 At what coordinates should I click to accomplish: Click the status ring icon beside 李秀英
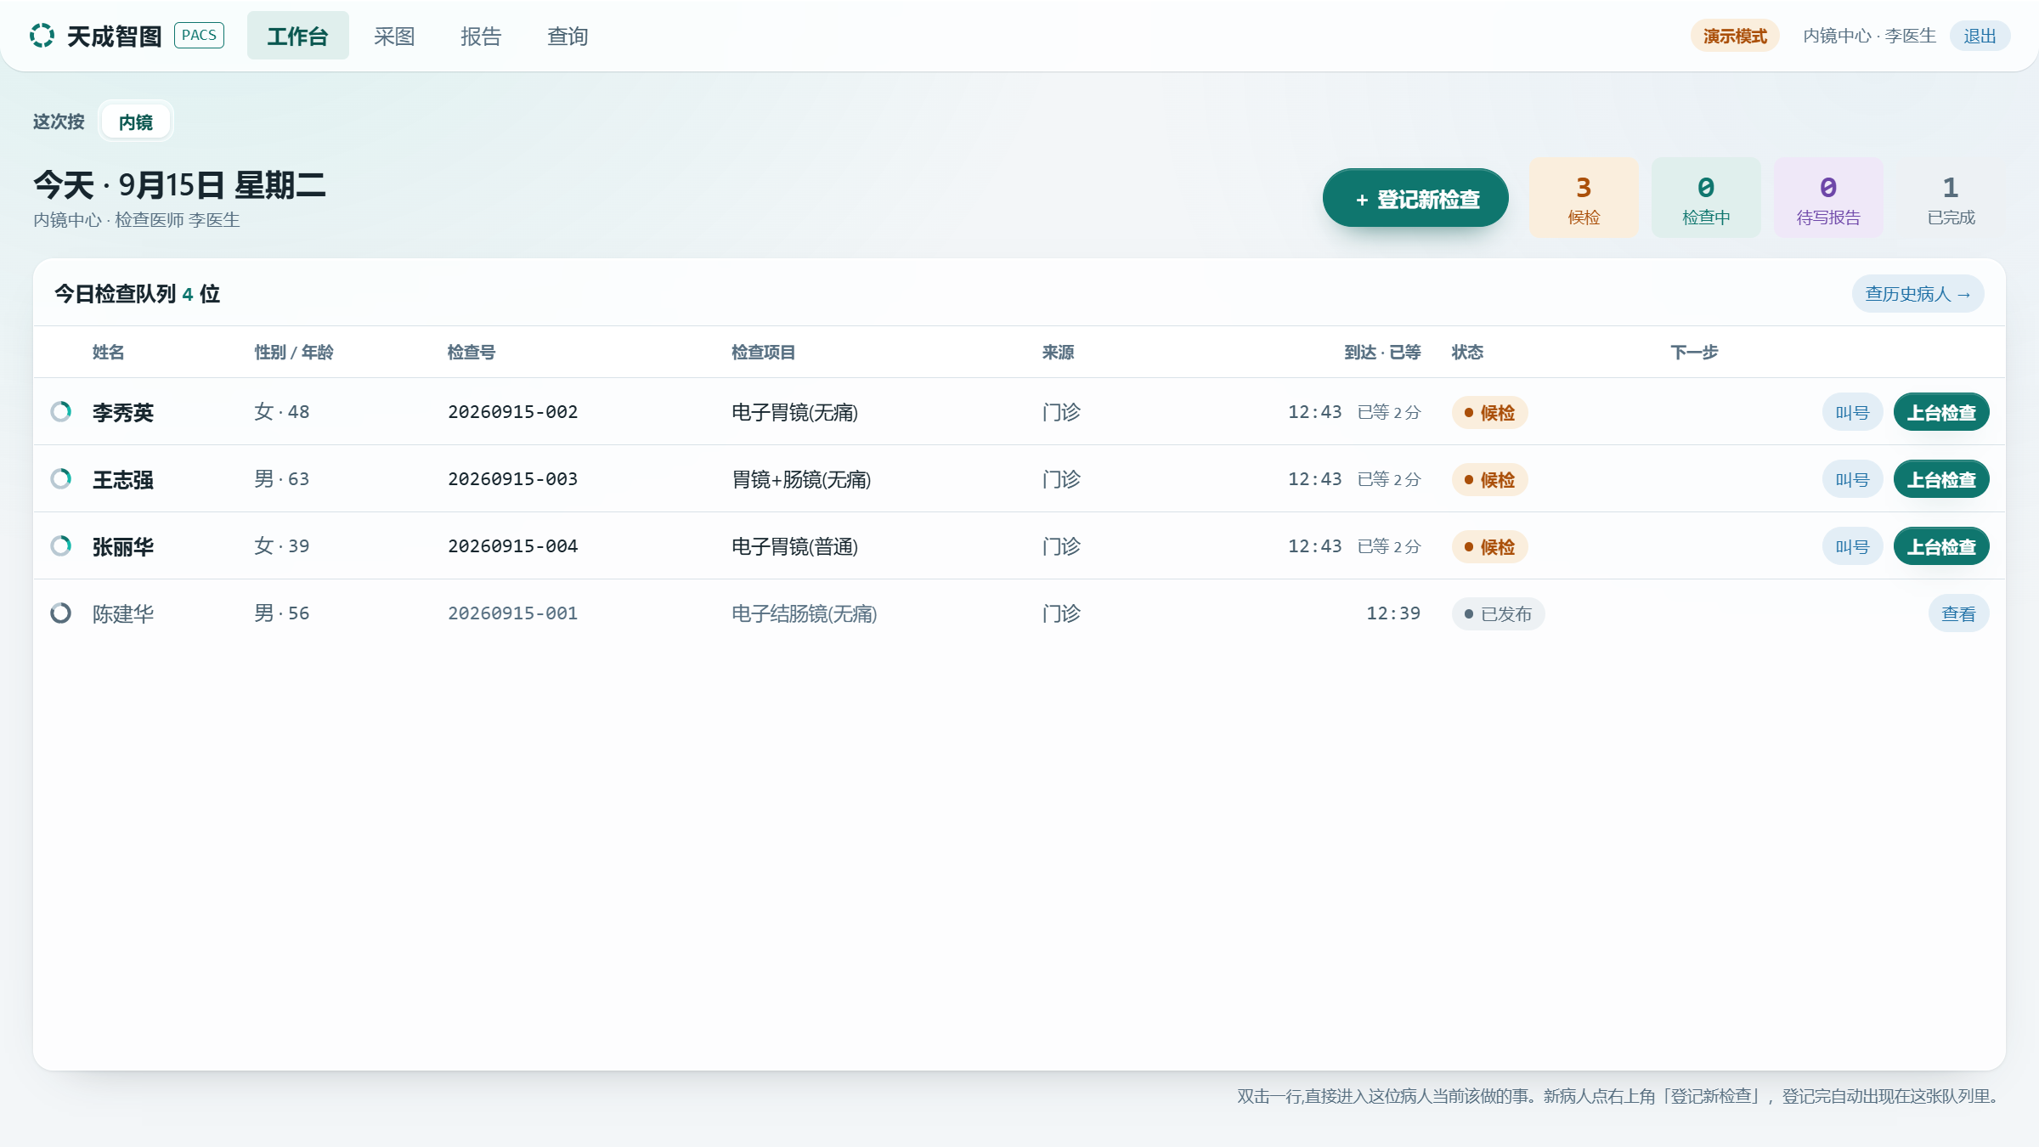click(61, 412)
